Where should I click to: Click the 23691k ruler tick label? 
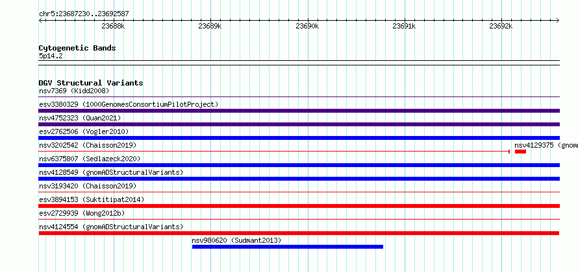405,26
